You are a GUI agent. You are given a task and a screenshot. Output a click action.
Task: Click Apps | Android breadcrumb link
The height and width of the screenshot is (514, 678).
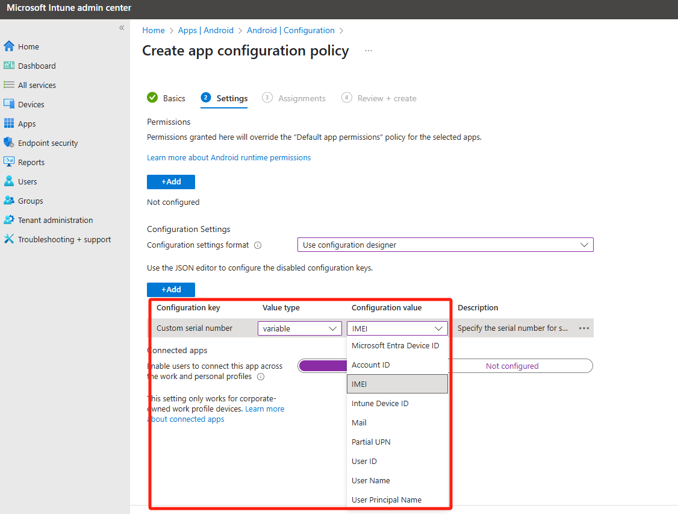[x=206, y=30]
